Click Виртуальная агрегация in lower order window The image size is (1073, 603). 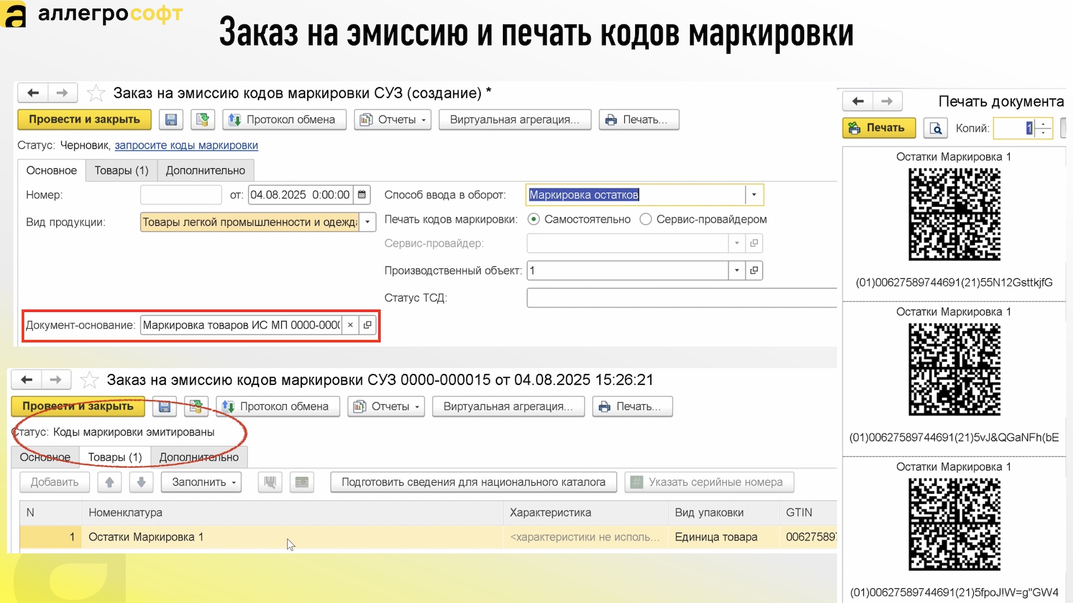pyautogui.click(x=508, y=407)
